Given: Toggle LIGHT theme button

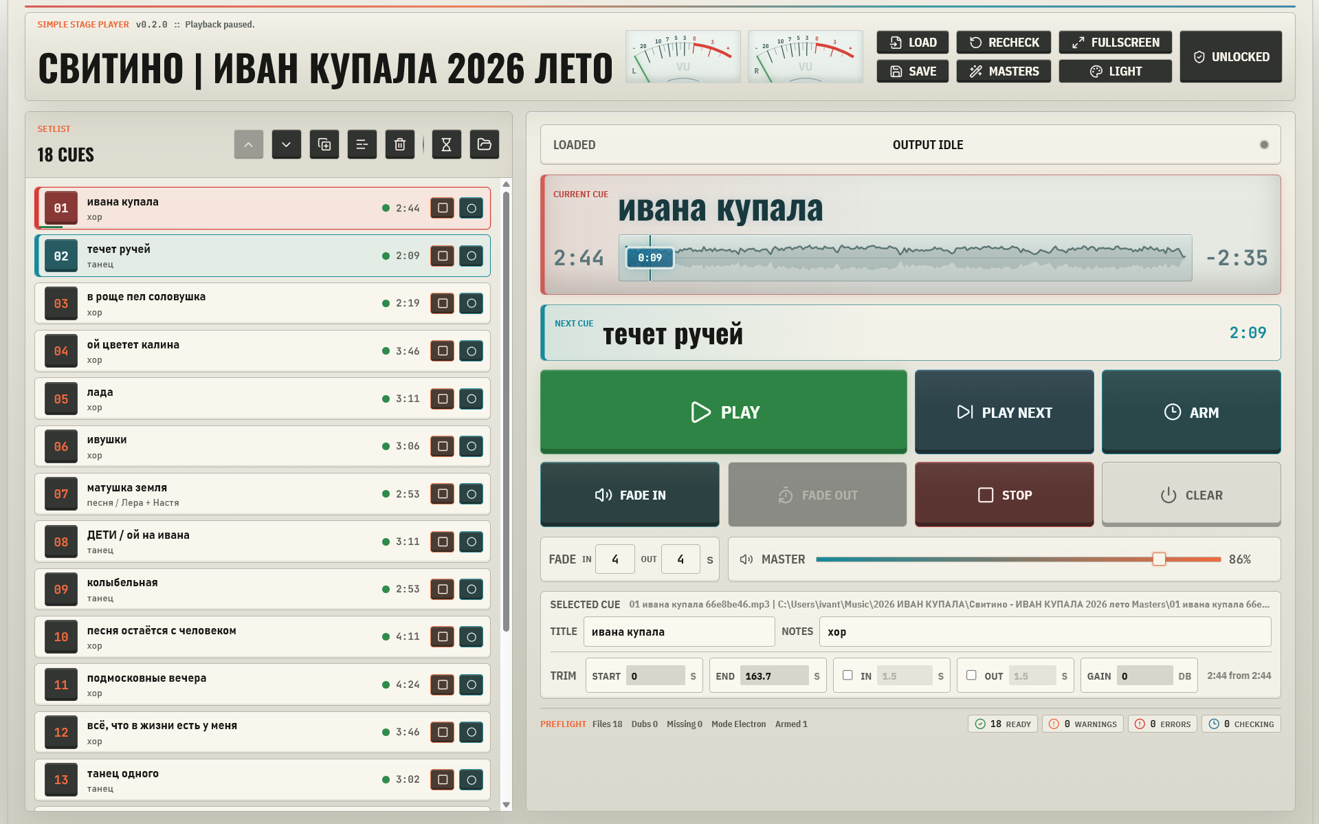Looking at the screenshot, I should pos(1115,71).
